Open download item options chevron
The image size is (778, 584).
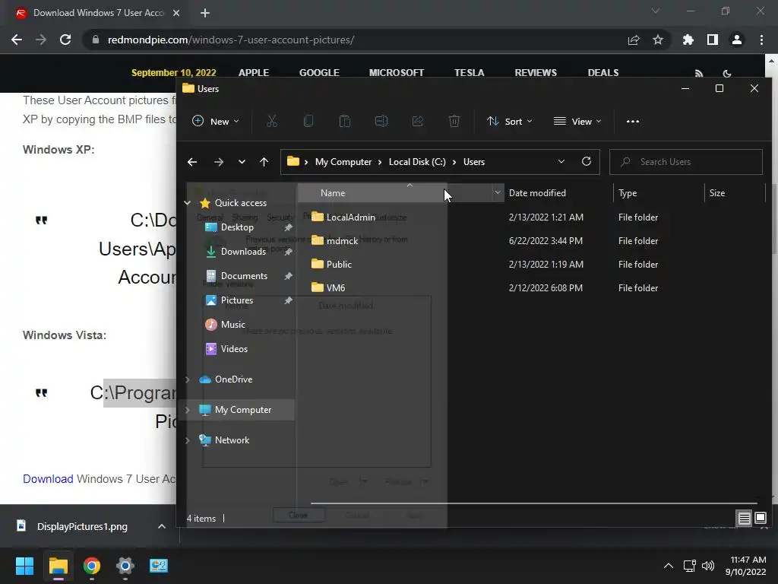[x=161, y=526]
